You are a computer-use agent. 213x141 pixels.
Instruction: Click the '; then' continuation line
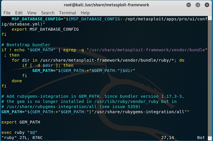pyautogui.click(x=12, y=55)
